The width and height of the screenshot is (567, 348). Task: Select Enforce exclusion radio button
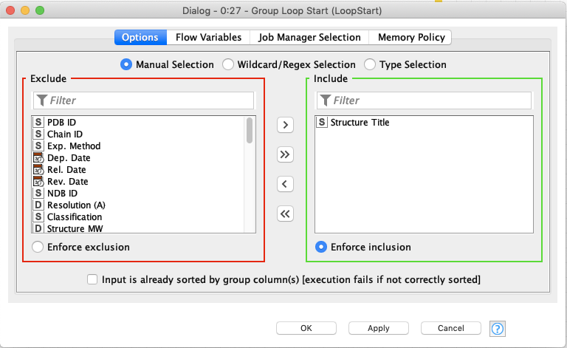38,247
